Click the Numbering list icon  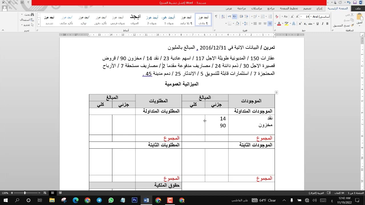[262, 17]
